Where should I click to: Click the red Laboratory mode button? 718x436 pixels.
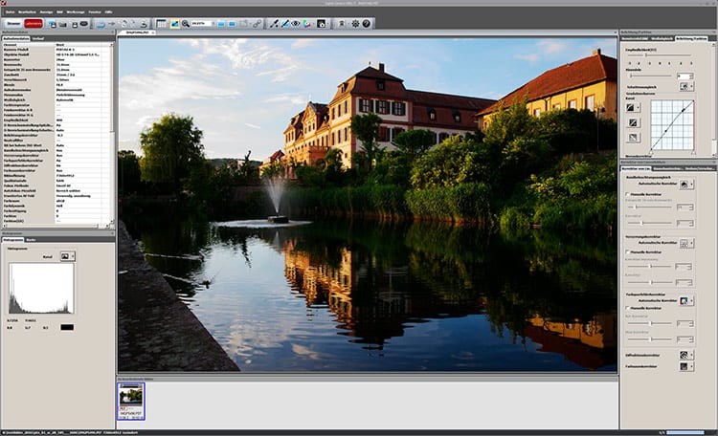coord(34,22)
